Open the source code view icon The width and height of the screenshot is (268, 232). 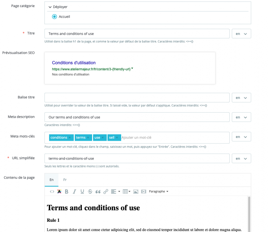pyautogui.click(x=52, y=191)
